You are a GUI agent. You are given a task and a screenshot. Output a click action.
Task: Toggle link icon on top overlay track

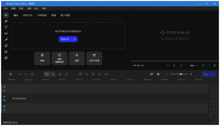tap(4, 91)
